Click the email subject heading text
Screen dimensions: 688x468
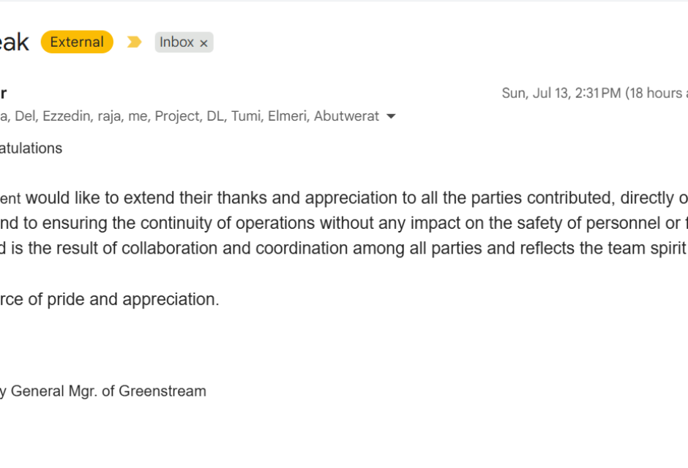click(x=14, y=42)
